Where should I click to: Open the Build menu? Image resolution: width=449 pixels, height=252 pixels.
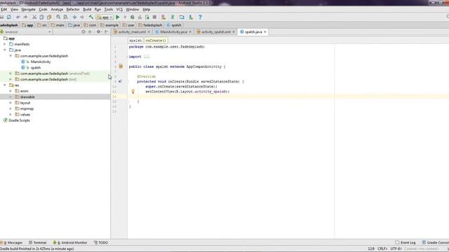pos(87,9)
